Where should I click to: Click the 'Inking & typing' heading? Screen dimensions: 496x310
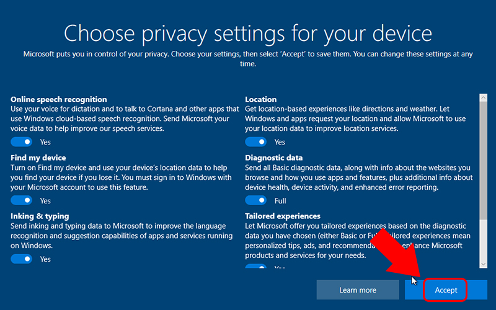click(40, 216)
